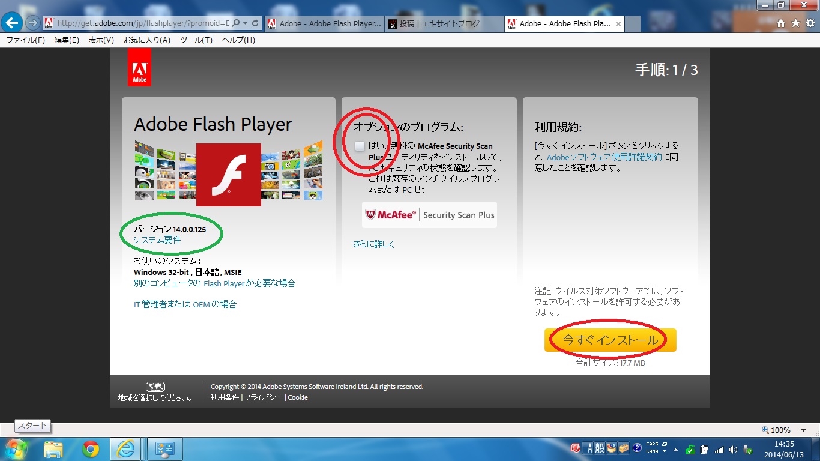The height and width of the screenshot is (461, 820).
Task: Click the browser Forward arrow button
Action: (x=33, y=23)
